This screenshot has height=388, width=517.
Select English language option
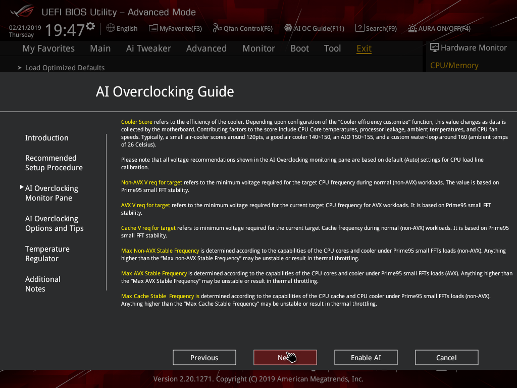tap(127, 28)
